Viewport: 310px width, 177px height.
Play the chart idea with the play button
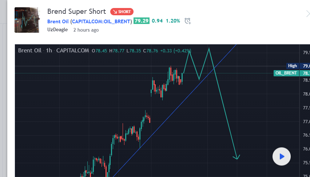click(281, 156)
